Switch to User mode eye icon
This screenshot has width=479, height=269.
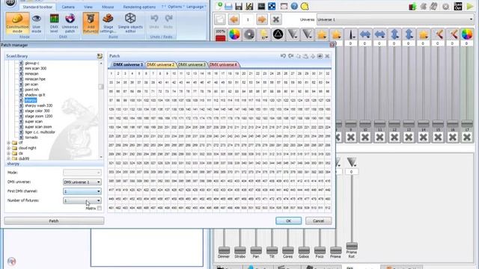pyautogui.click(x=37, y=23)
